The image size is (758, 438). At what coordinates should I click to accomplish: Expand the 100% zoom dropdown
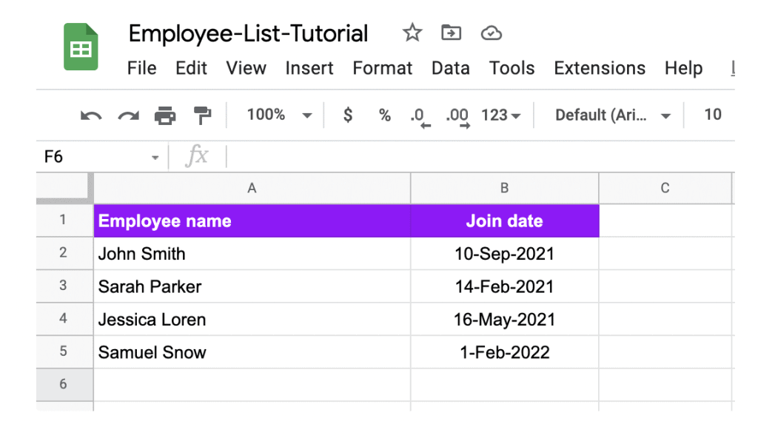[279, 115]
